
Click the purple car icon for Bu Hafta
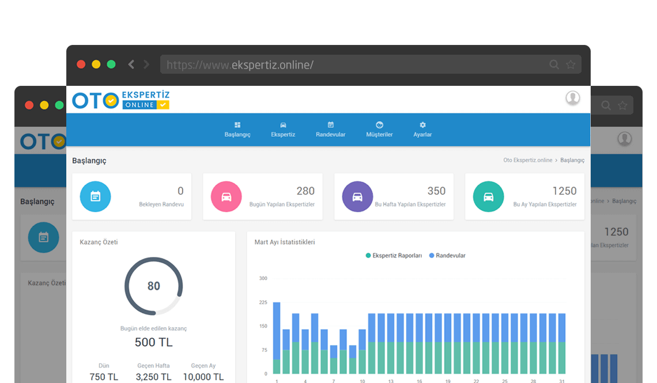pos(357,196)
